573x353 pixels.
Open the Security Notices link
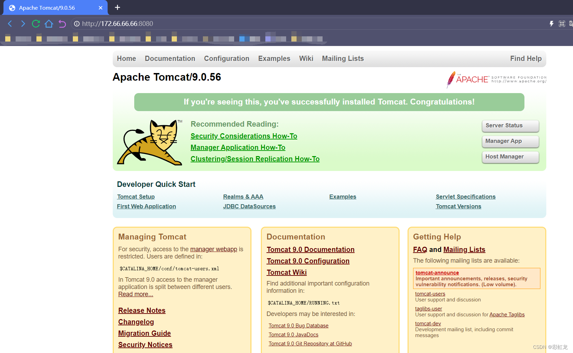145,345
